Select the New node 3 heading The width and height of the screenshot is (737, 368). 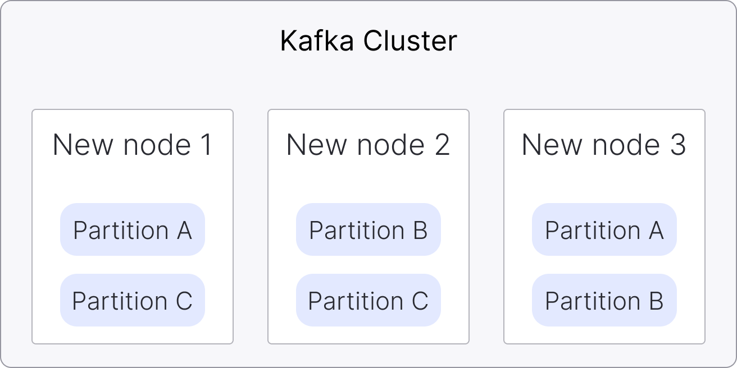pos(604,145)
